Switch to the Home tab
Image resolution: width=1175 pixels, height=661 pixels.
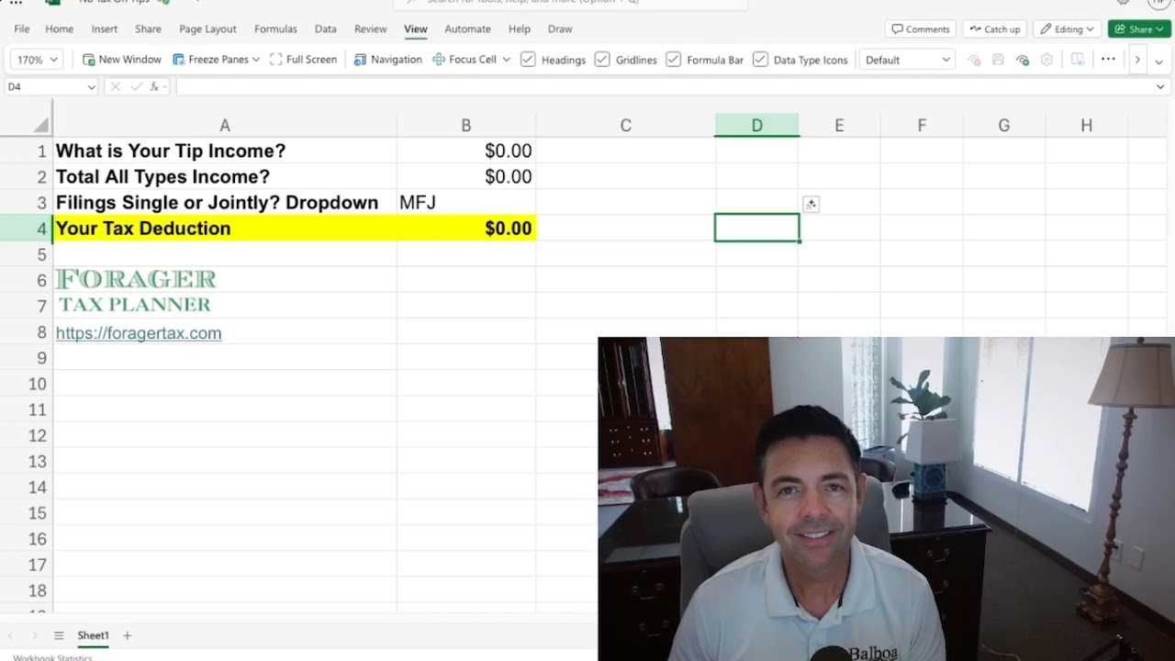coord(59,29)
